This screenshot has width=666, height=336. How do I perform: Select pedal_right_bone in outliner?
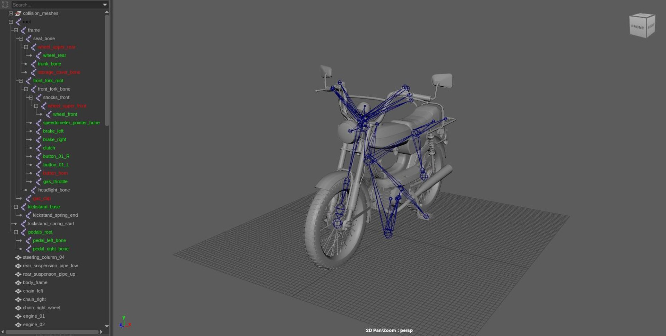(x=51, y=249)
